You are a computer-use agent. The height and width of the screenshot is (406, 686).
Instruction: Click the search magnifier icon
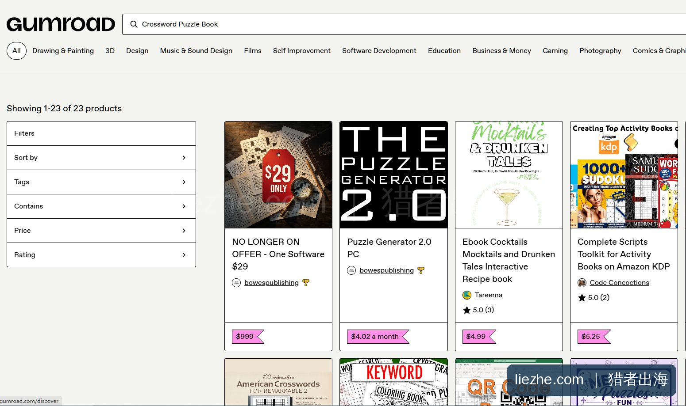134,24
